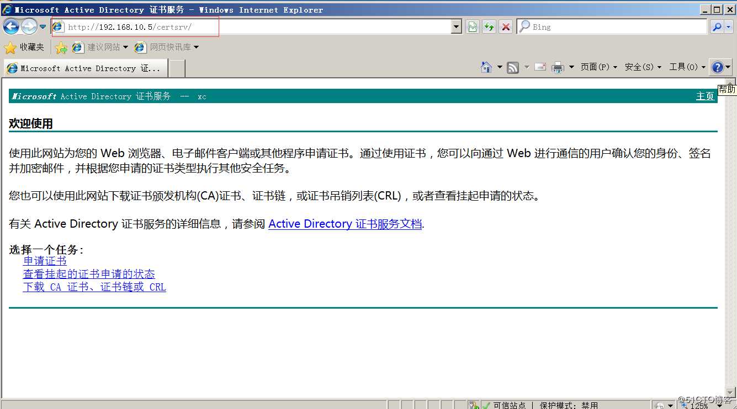Open the 收藏夹 favorites button

[24, 47]
